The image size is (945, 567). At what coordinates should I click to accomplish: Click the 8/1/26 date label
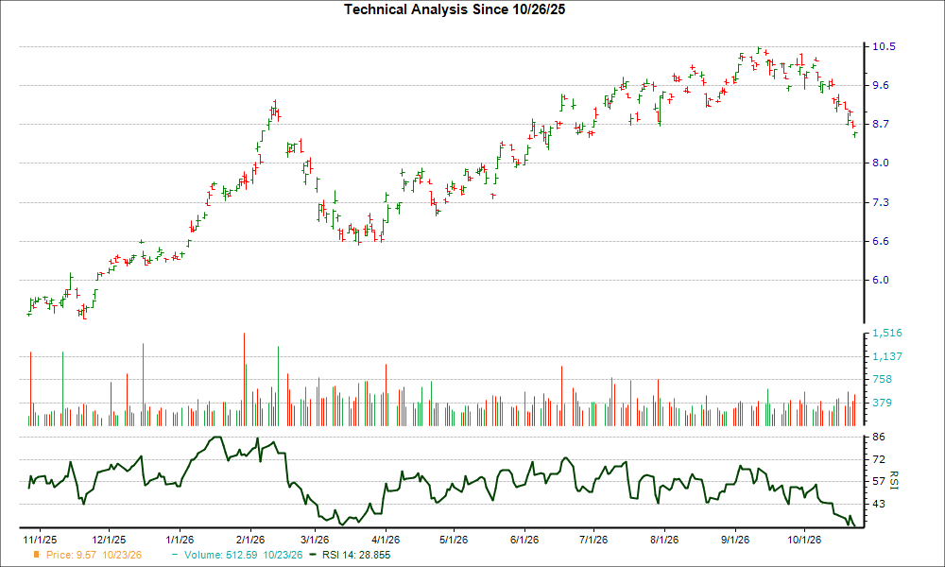coord(663,540)
